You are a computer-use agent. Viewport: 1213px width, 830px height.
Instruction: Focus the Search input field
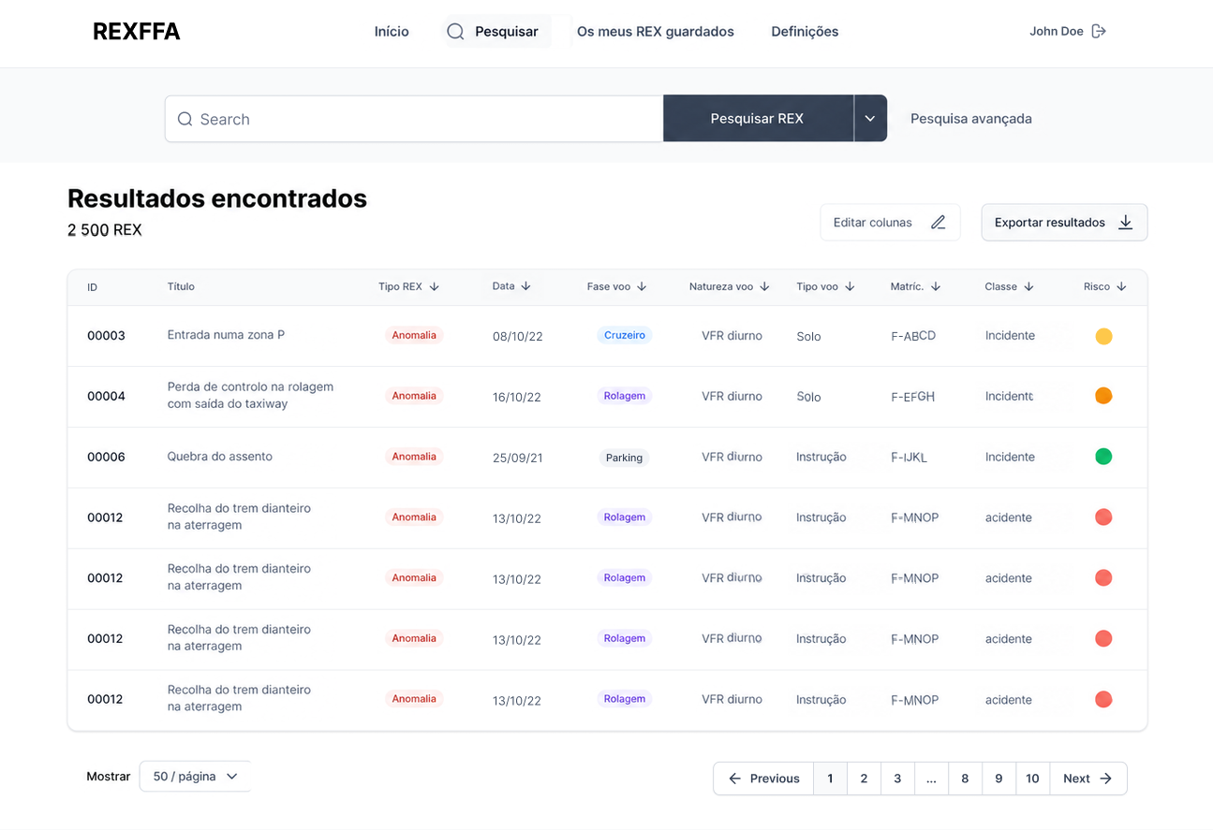pyautogui.click(x=414, y=119)
